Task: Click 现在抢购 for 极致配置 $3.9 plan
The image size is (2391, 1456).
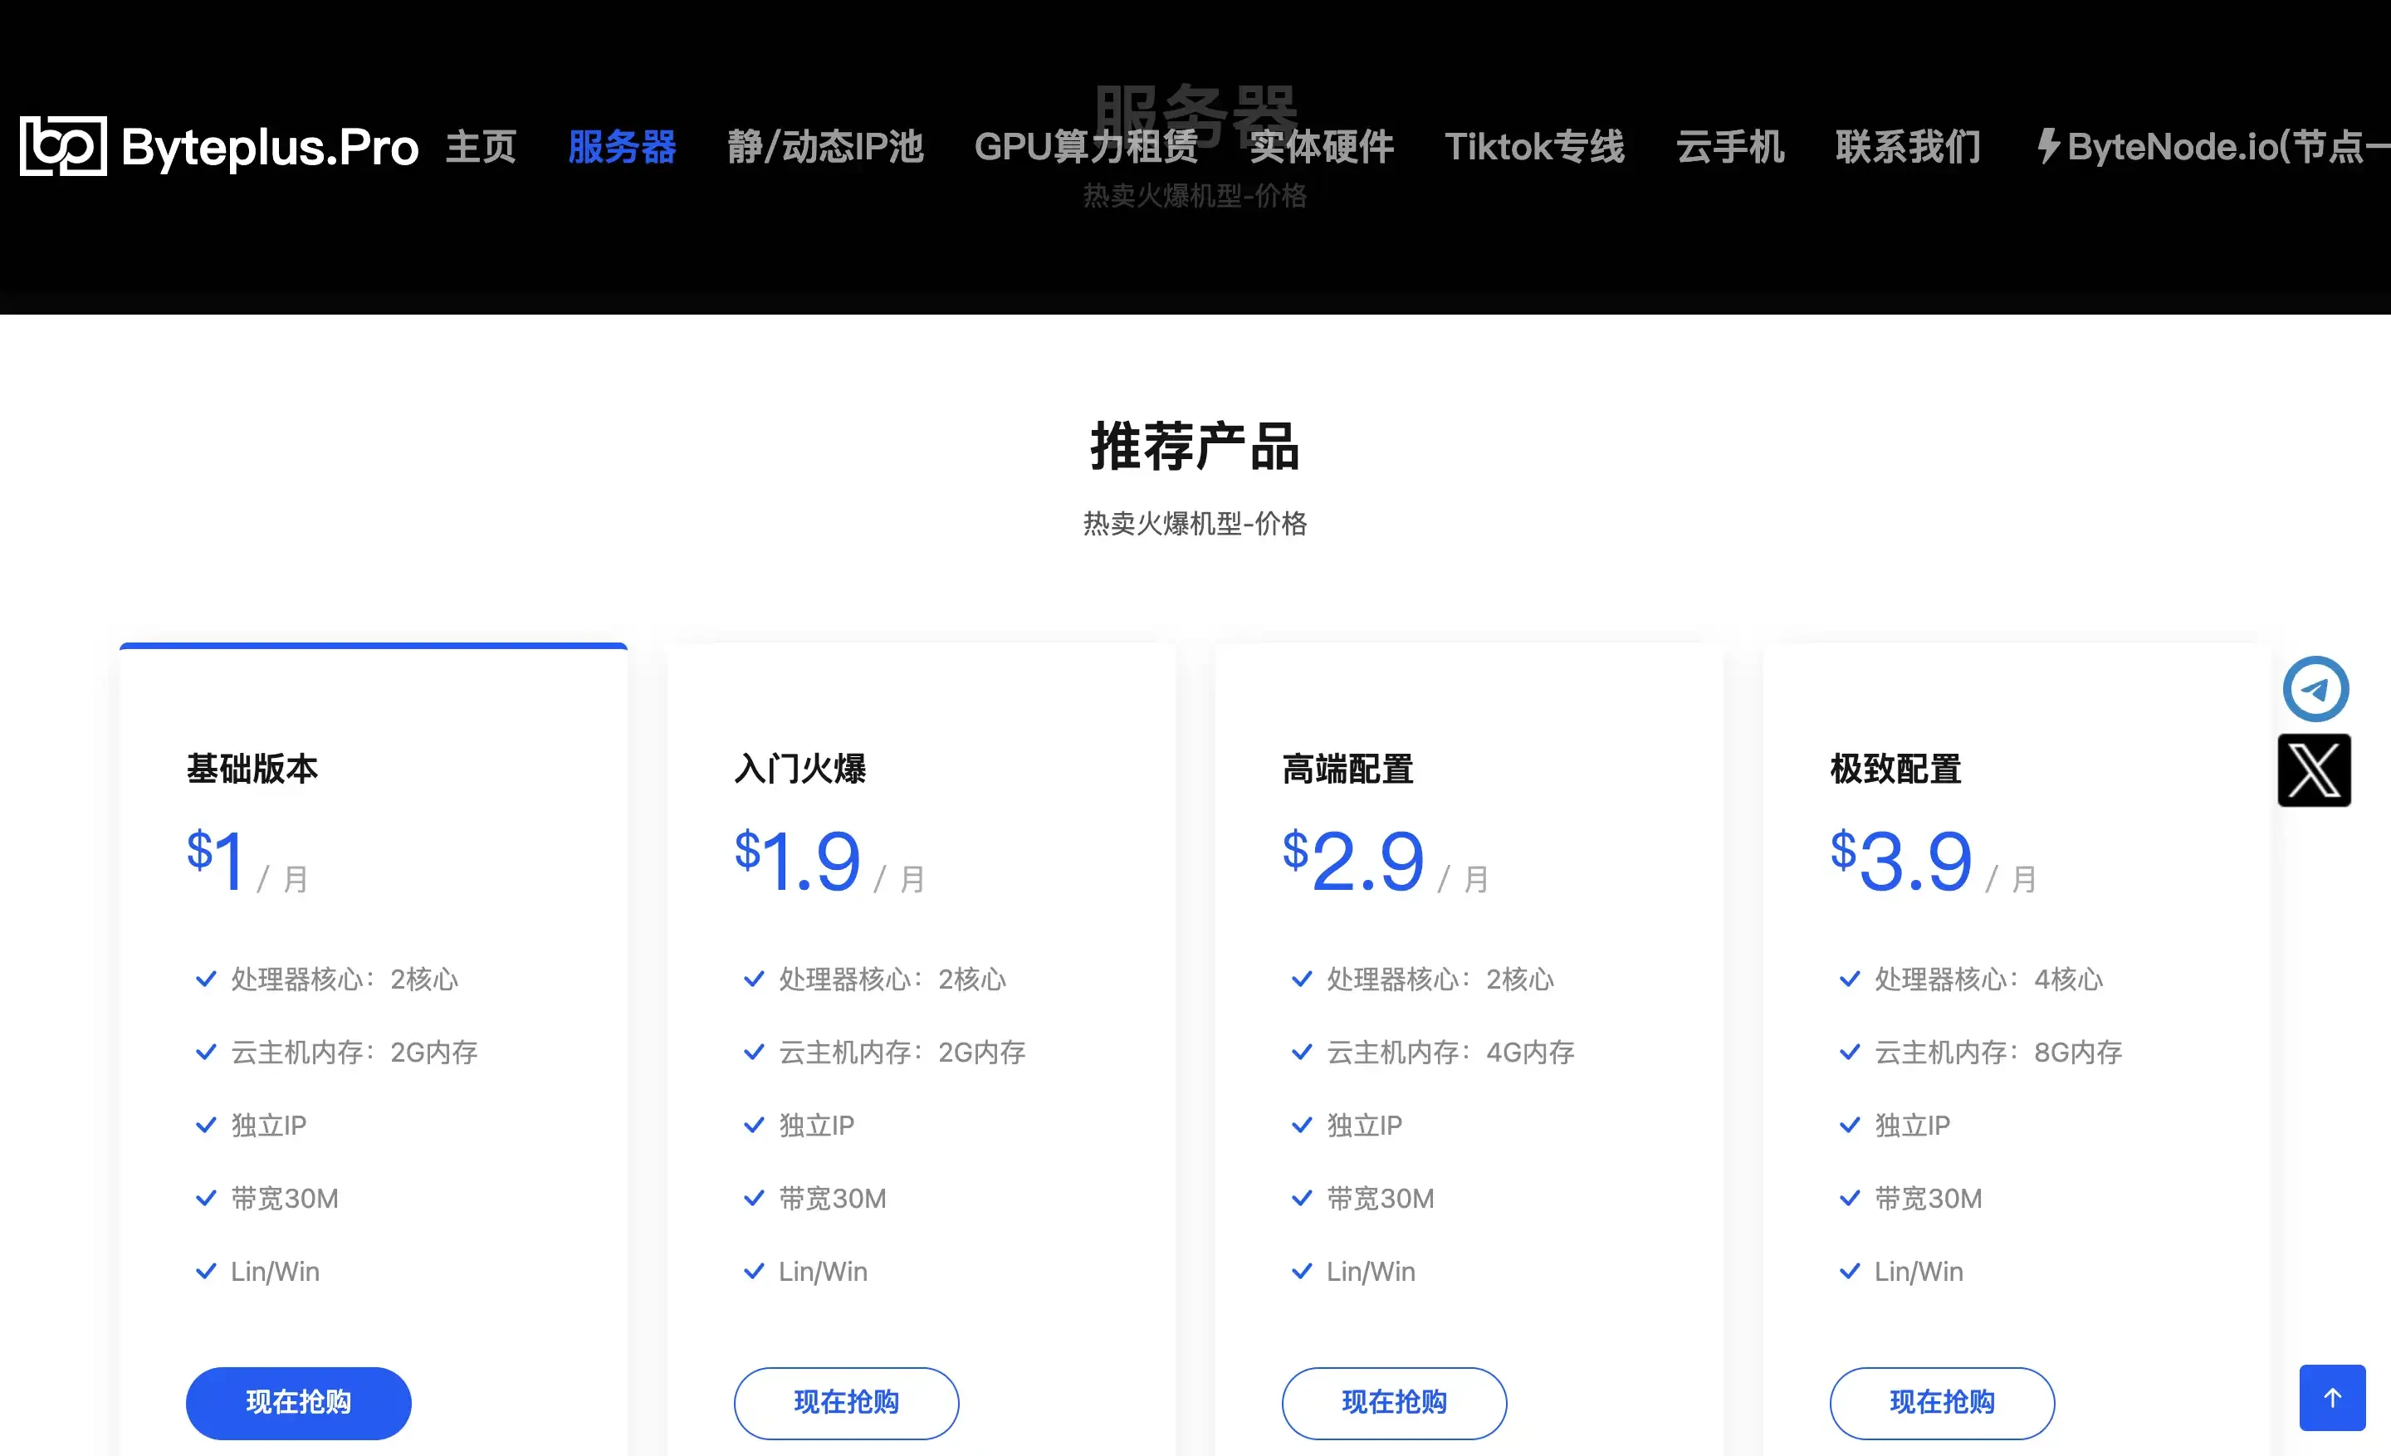Action: [1942, 1403]
